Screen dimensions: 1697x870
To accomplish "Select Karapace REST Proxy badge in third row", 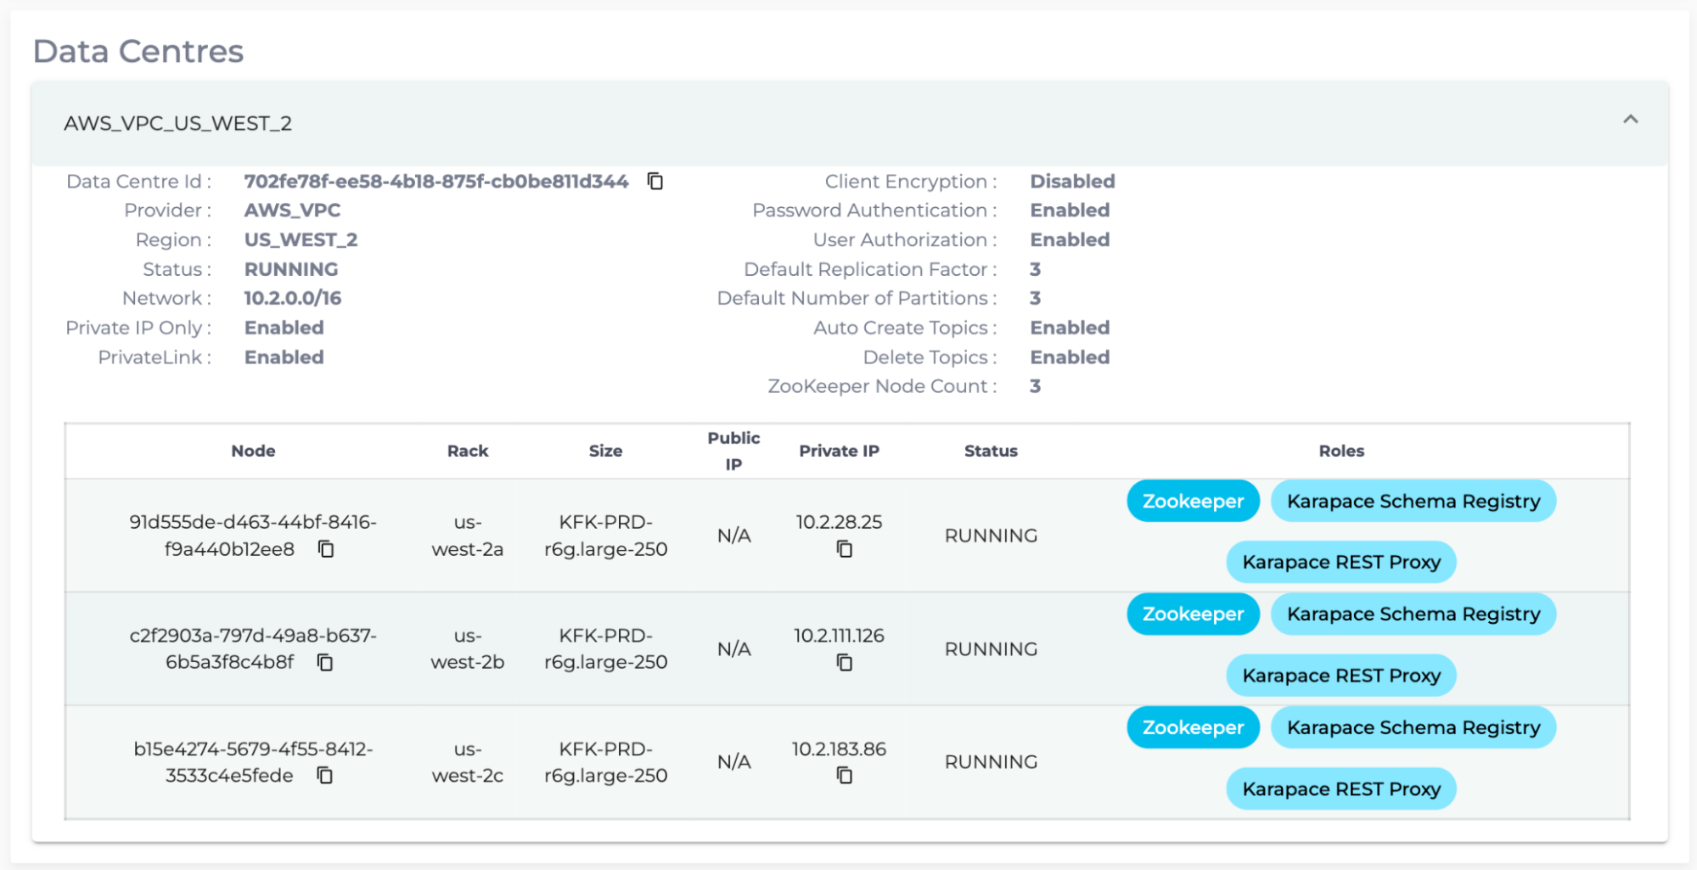I will point(1340,789).
